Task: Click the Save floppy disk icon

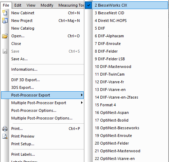Action: tap(5, 51)
